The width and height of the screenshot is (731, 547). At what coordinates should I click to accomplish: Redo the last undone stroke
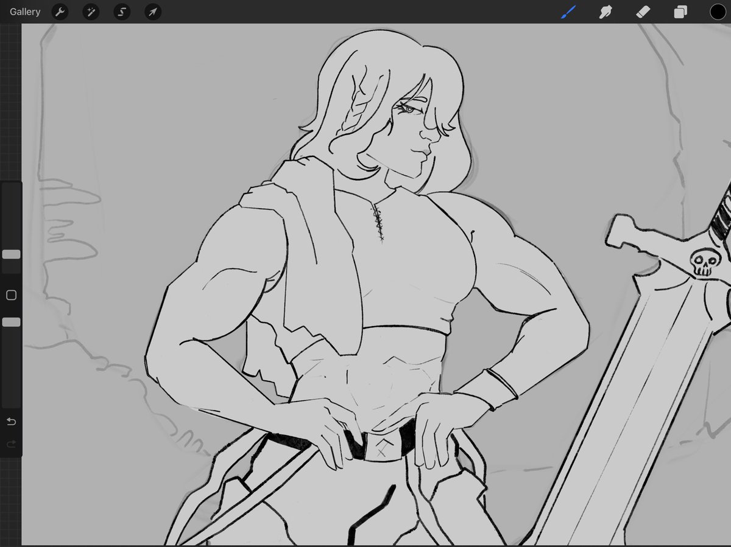(x=11, y=445)
